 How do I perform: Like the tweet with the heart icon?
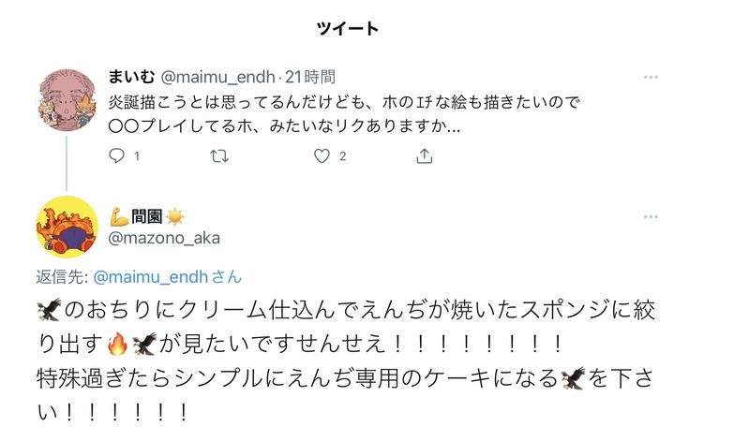(322, 156)
